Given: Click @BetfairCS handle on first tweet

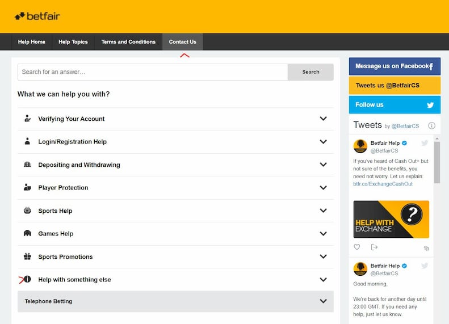Looking at the screenshot, I should (384, 150).
